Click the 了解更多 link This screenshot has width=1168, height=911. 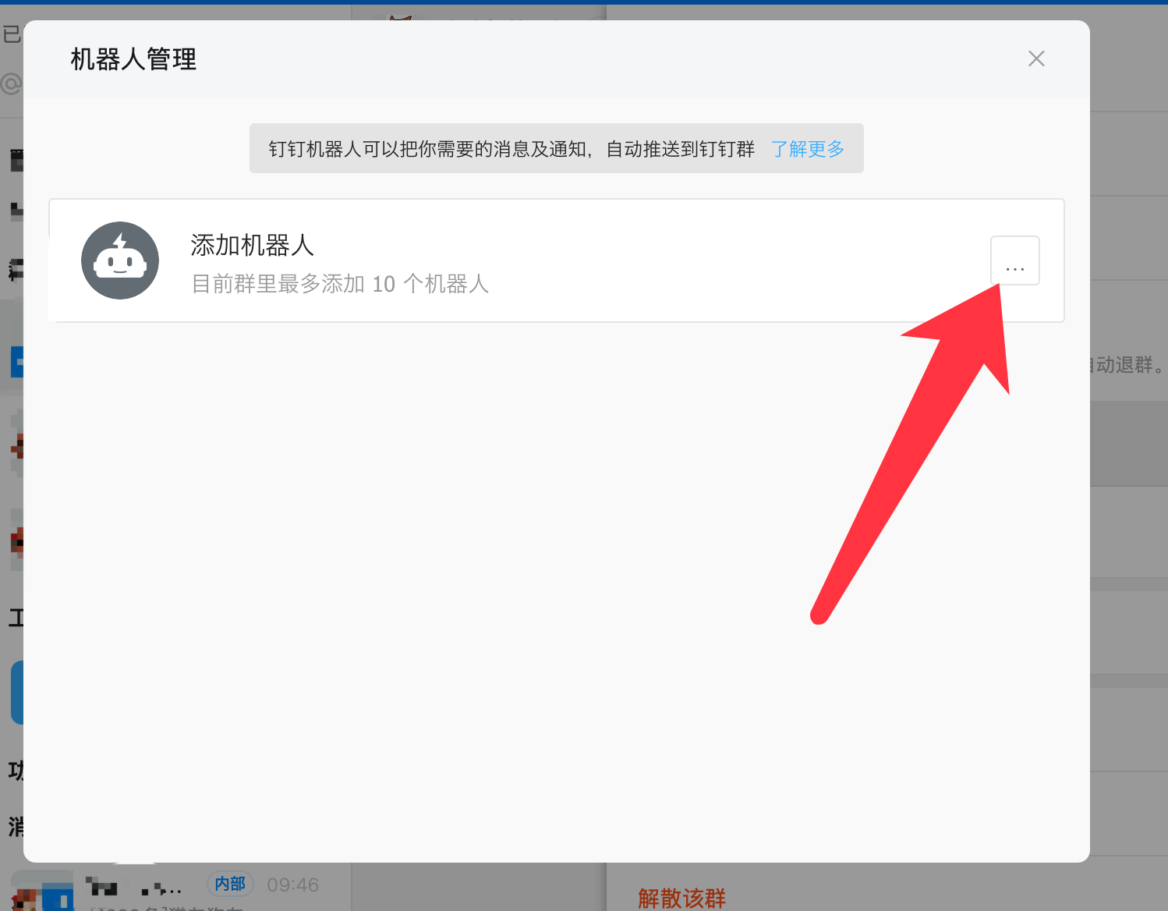tap(808, 149)
